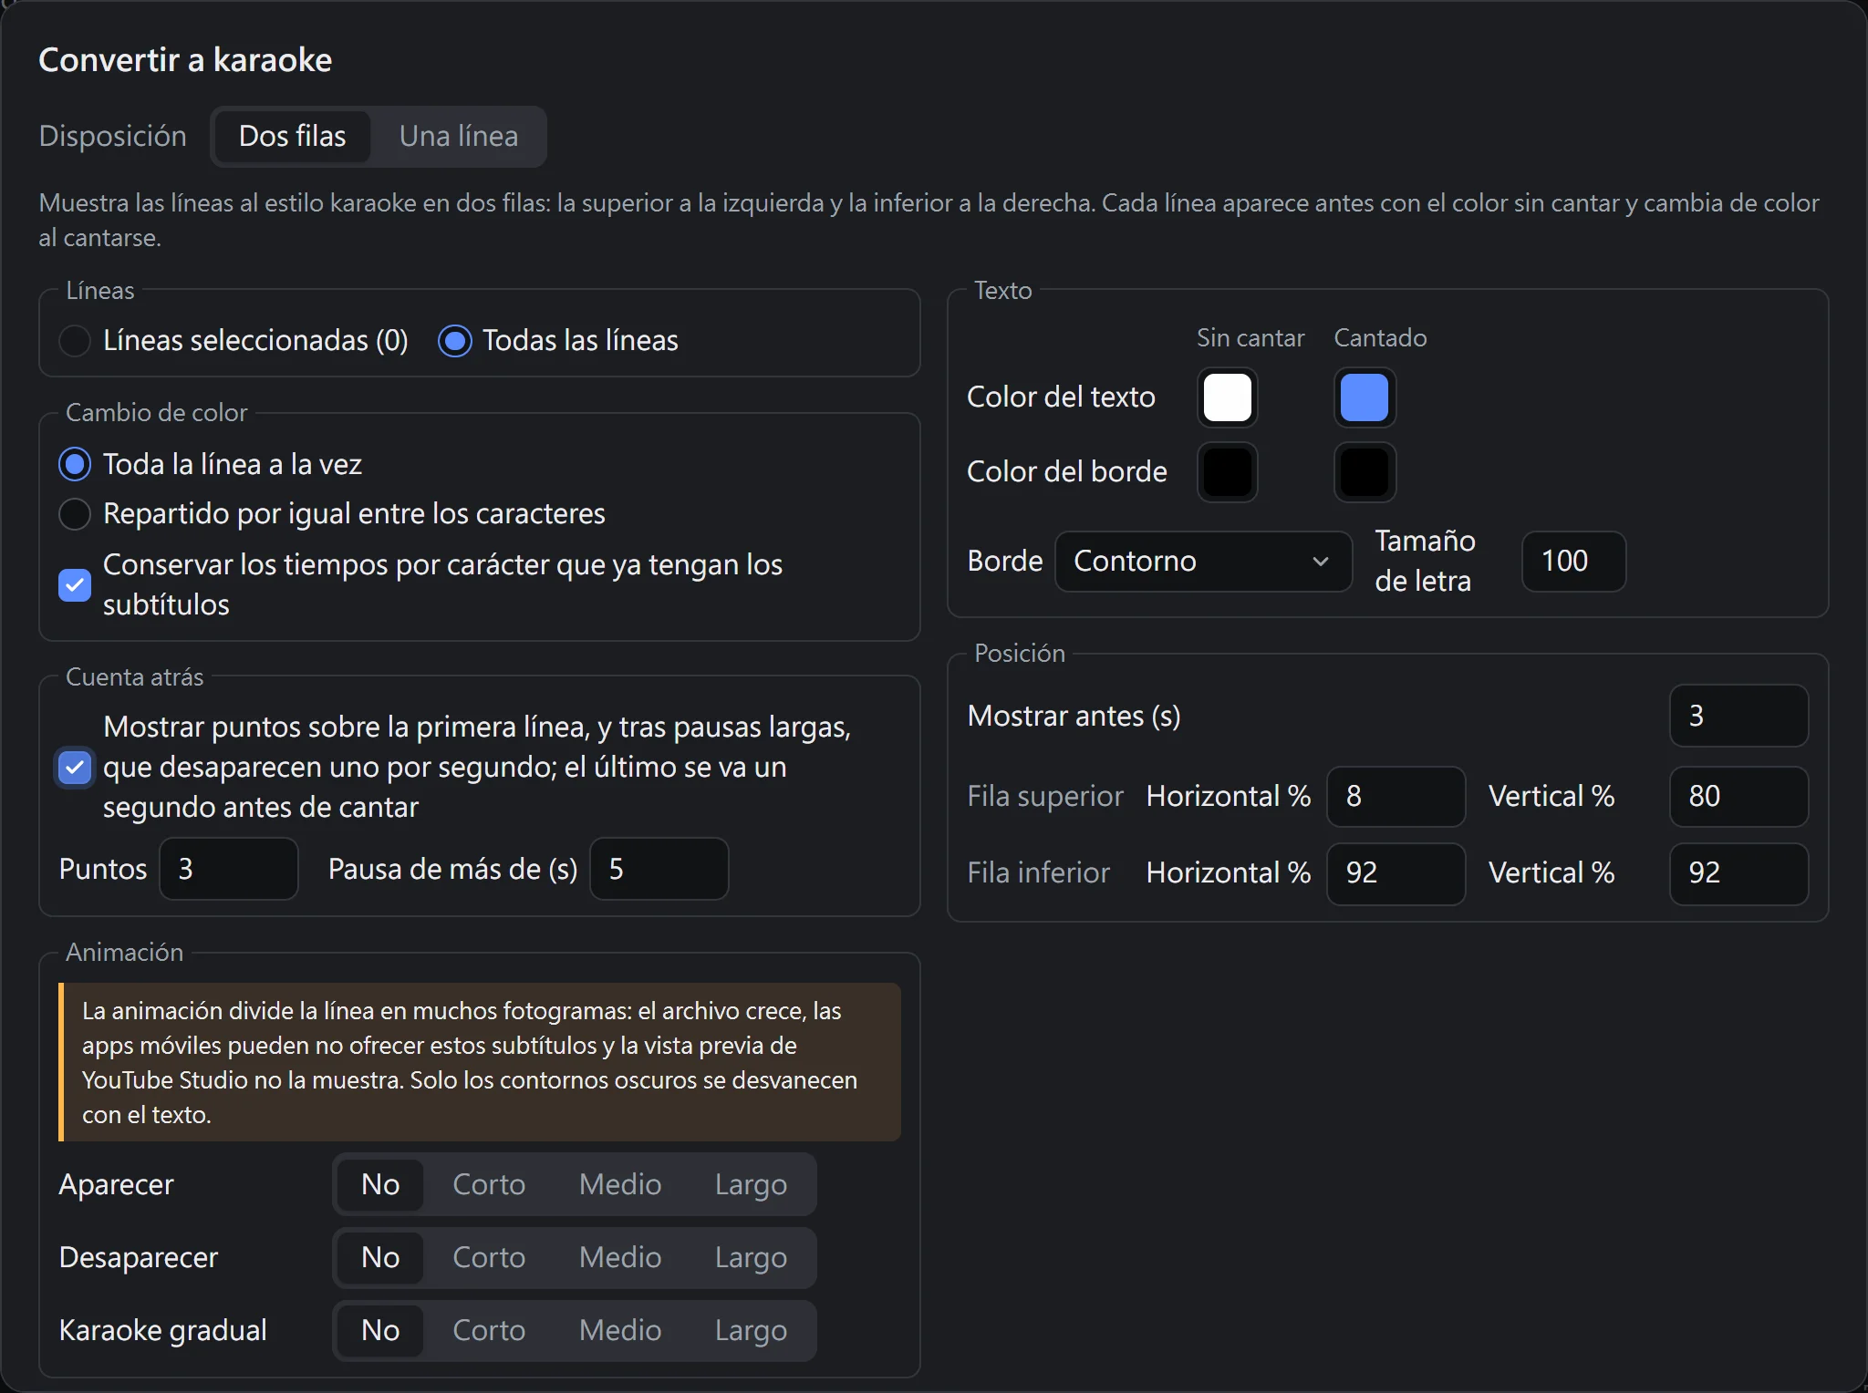
Task: Edit Fila inferior Horizontal % value
Action: point(1396,873)
